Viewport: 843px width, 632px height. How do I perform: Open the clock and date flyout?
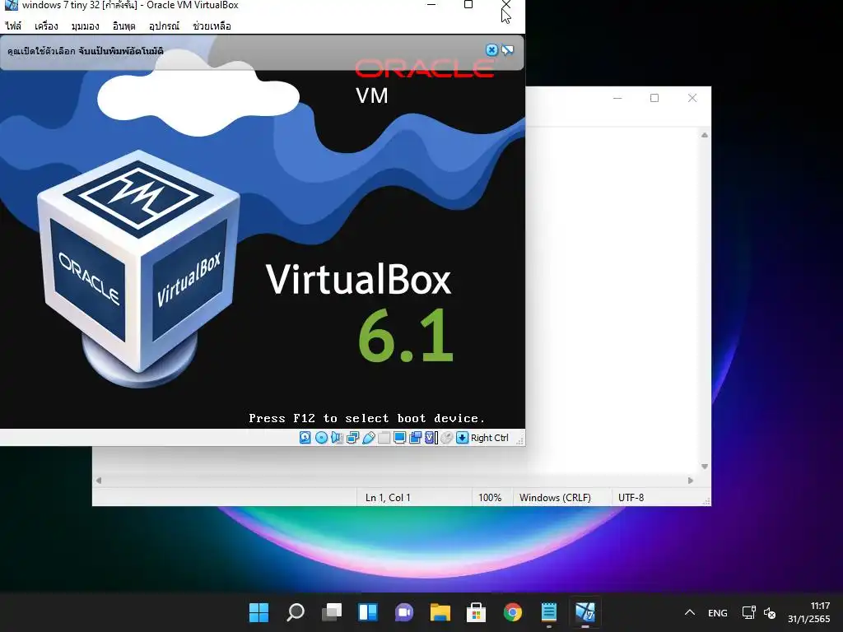(808, 612)
